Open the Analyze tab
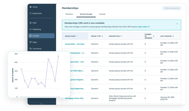Image resolution: width=189 pixels, height=111 pixels. coord(102,14)
